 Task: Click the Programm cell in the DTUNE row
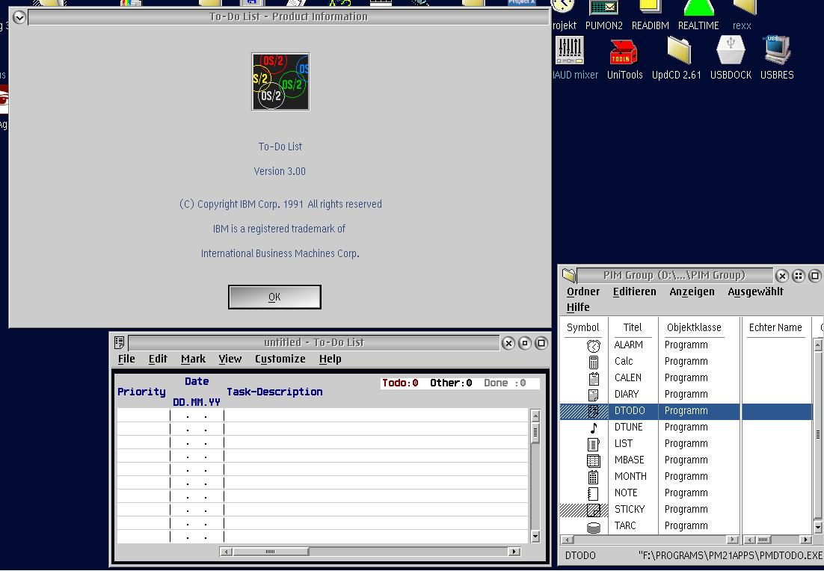[686, 427]
